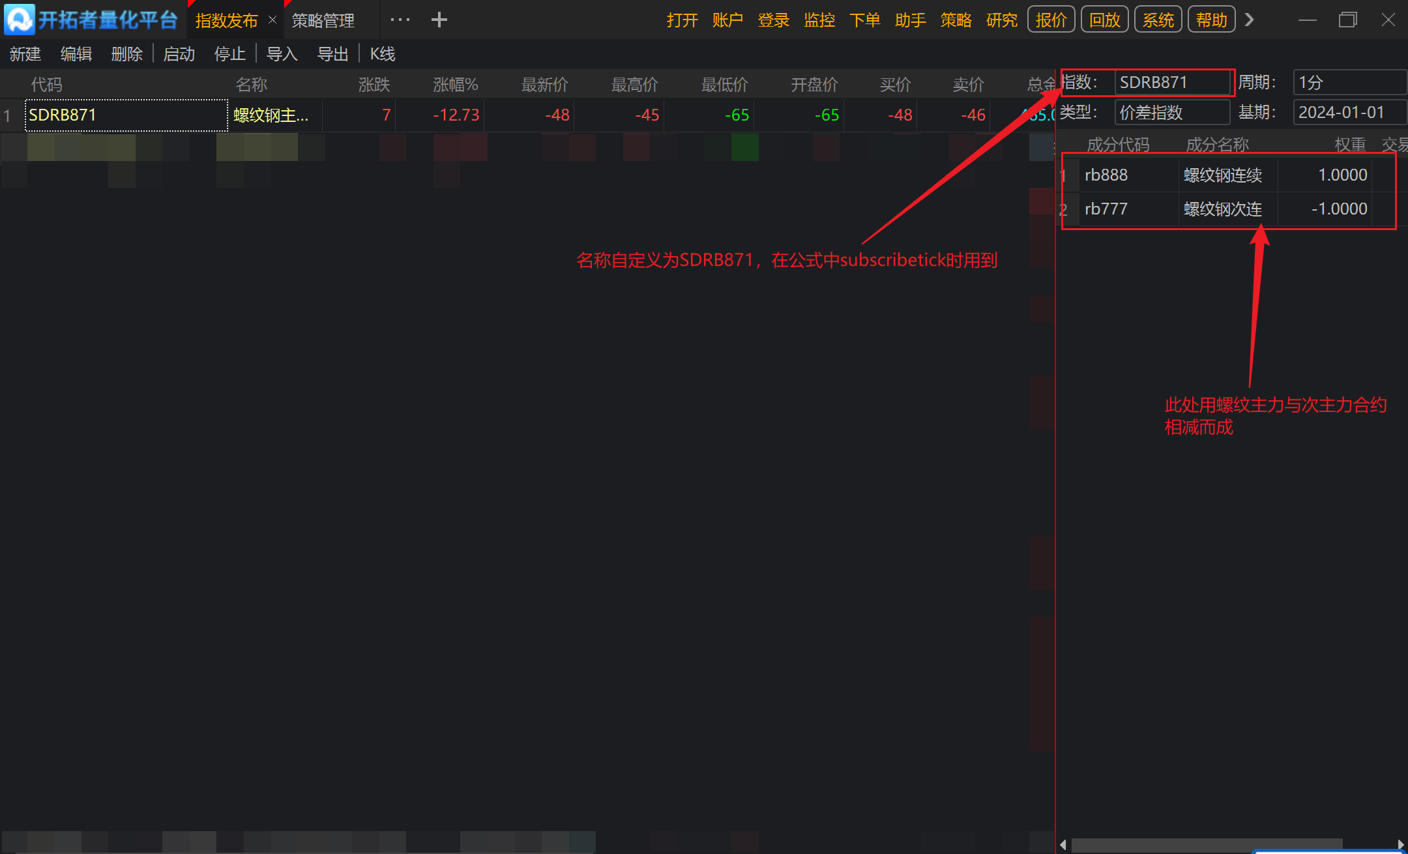Image resolution: width=1408 pixels, height=854 pixels.
Task: Click weight 1.0000 of rb888
Action: pyautogui.click(x=1343, y=175)
